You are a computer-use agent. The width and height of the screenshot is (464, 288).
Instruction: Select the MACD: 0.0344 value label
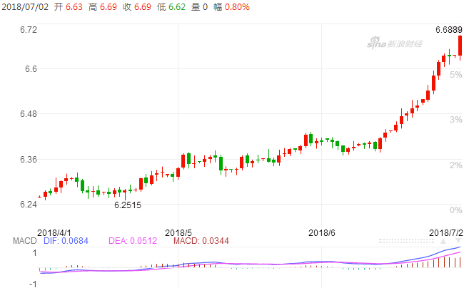tap(201, 240)
